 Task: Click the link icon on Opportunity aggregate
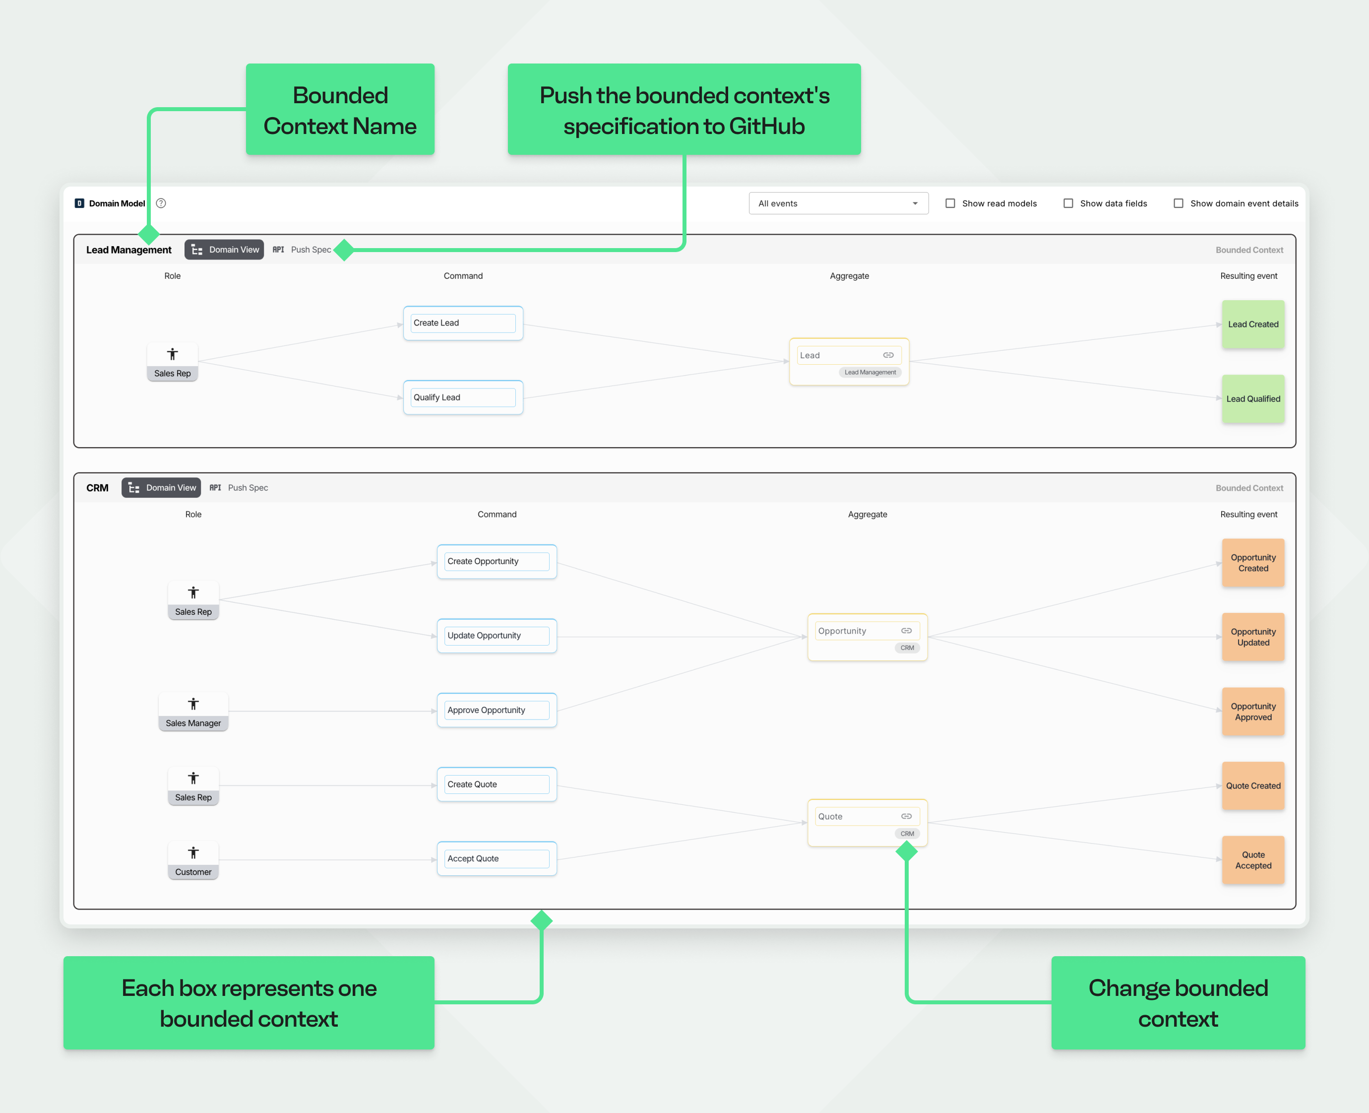[x=906, y=631]
